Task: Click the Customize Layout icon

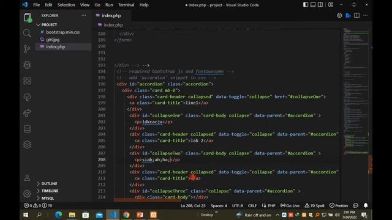Action: [x=331, y=5]
